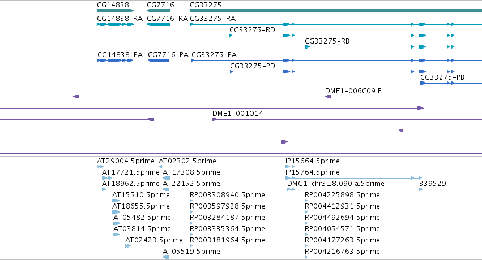Click the CG7716-RA transcript glyph

click(159, 24)
